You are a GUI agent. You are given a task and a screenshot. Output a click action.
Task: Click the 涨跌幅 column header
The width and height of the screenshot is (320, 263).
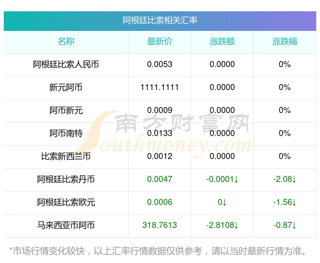pos(285,41)
